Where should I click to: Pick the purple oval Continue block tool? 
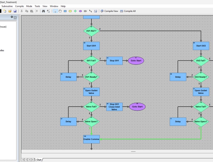coord(80,11)
